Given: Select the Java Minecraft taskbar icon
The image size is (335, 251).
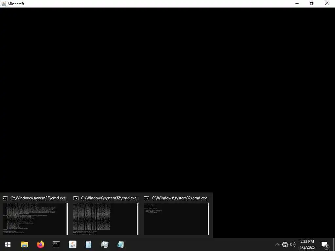Looking at the screenshot, I should 72,244.
